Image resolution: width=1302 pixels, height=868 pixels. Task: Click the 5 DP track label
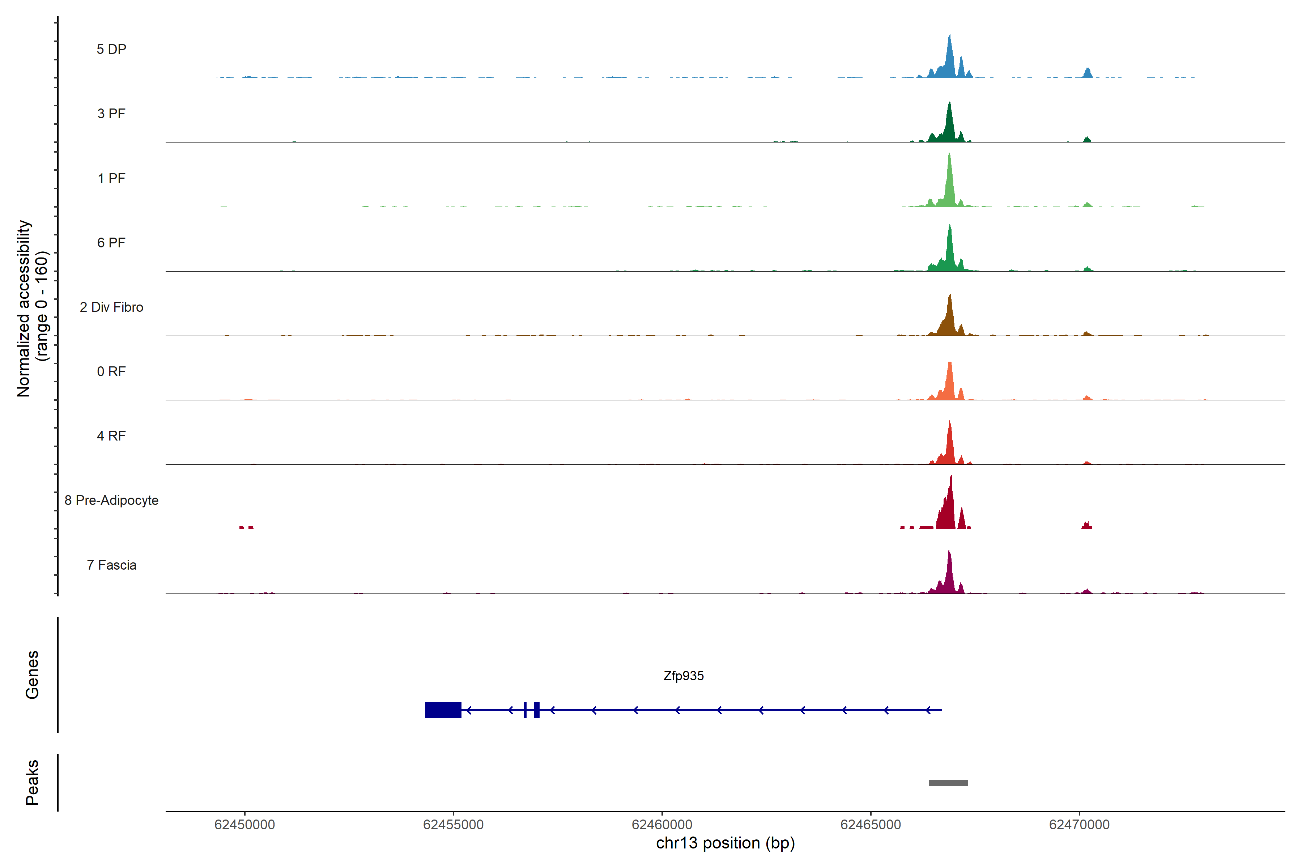pos(111,49)
